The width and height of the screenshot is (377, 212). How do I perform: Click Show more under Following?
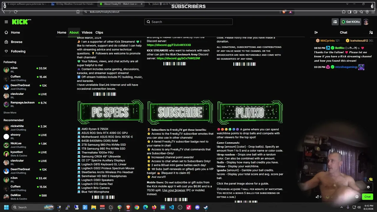[x=10, y=112]
